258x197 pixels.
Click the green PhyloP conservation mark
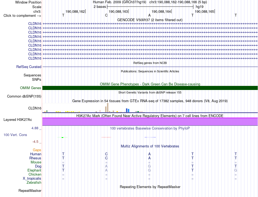point(62,137)
